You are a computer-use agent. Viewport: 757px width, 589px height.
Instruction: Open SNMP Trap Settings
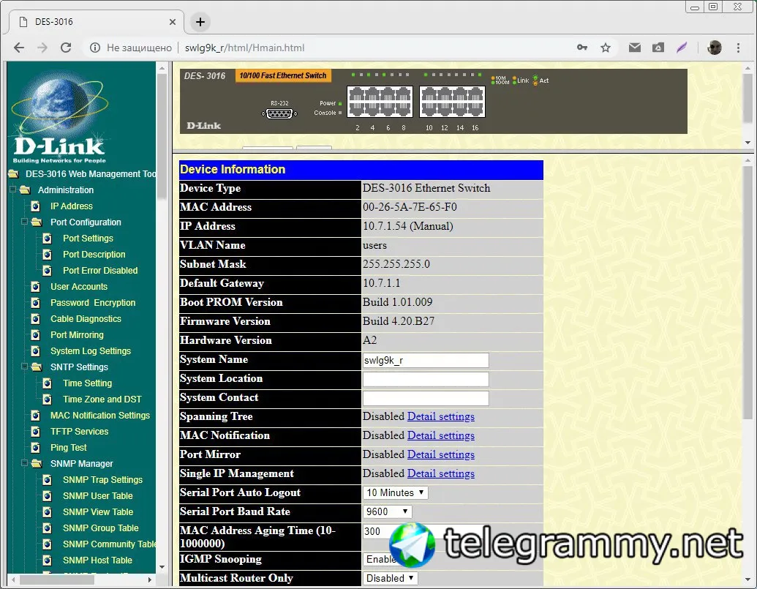click(102, 480)
